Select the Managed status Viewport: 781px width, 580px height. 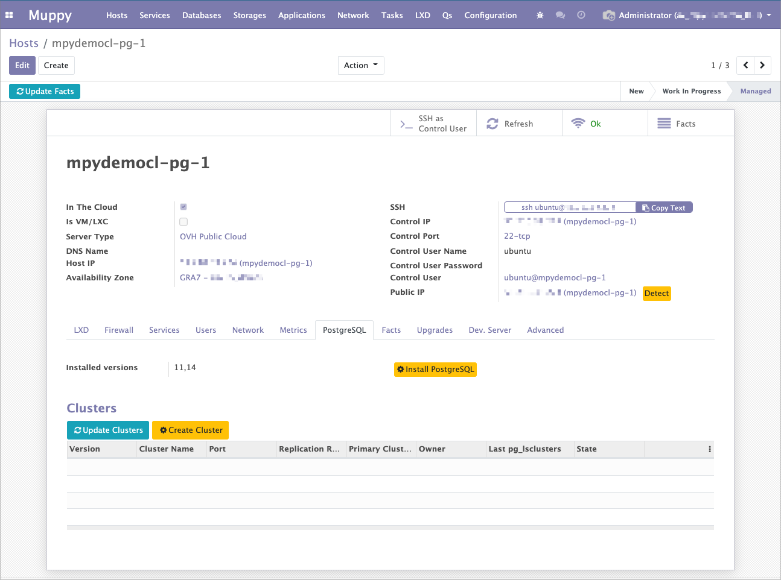point(756,91)
